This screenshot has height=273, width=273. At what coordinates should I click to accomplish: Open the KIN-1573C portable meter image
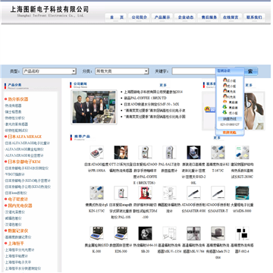coord(96,193)
